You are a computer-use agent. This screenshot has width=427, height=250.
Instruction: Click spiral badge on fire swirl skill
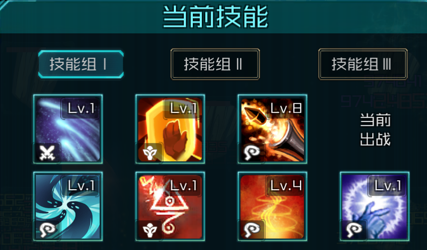tap(252, 229)
